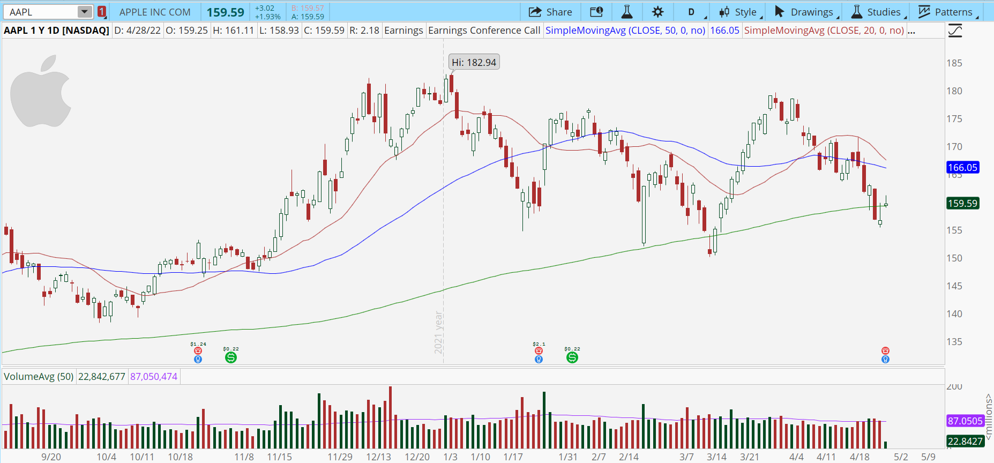This screenshot has height=463, width=994.
Task: Open chart settings gear icon
Action: 658,12
